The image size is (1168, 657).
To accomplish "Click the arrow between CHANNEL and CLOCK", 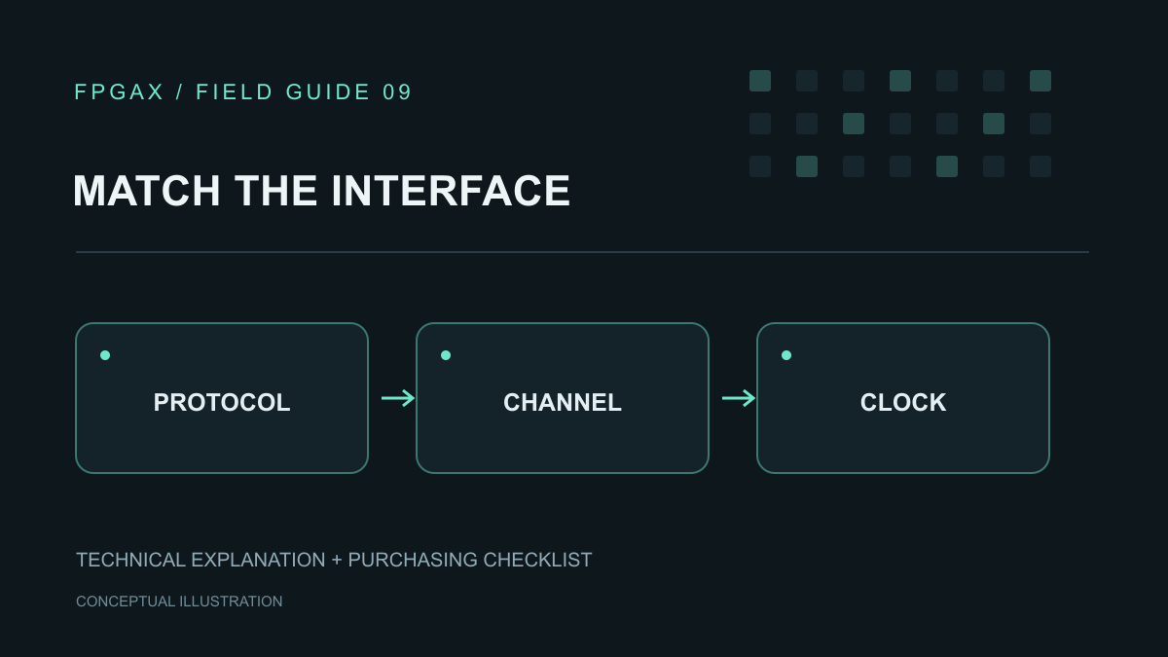I will coord(739,398).
